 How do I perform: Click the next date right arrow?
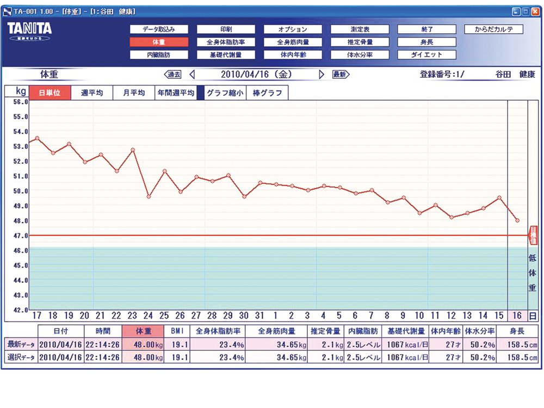coord(322,75)
